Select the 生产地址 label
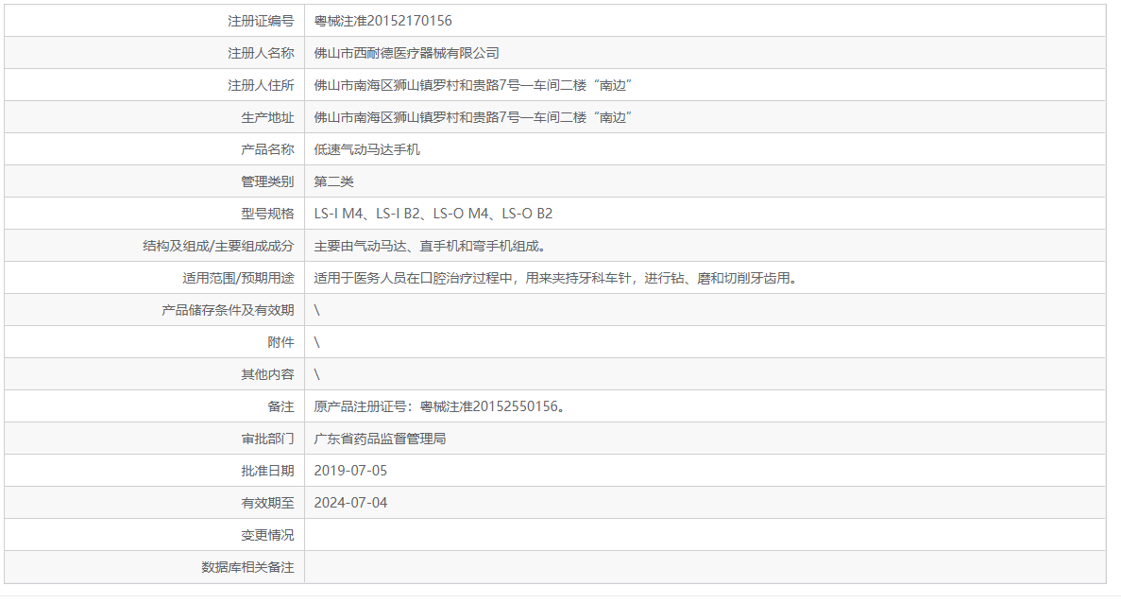Viewport: 1121px width, 603px height. 267,117
